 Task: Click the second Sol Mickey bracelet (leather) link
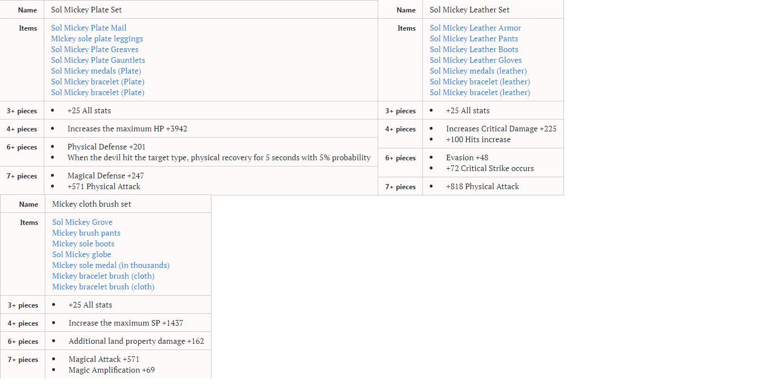pyautogui.click(x=480, y=92)
